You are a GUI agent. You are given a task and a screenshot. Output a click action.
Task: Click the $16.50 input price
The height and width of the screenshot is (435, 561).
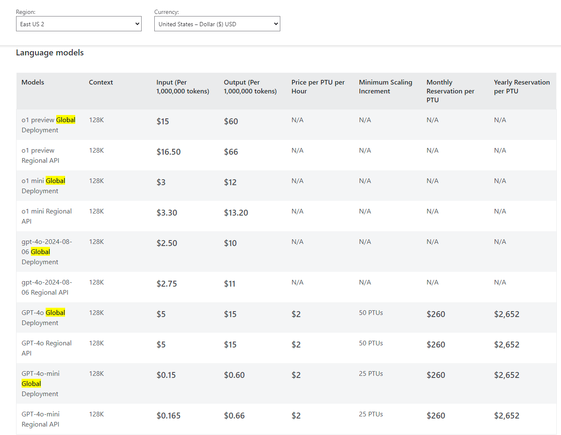pos(169,152)
